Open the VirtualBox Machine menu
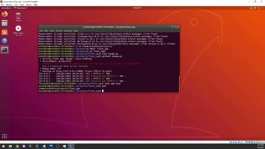Viewport: 265px width, 149px height. pos(9,5)
